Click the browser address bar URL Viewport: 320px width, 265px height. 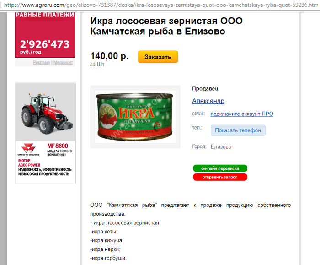coord(161,5)
